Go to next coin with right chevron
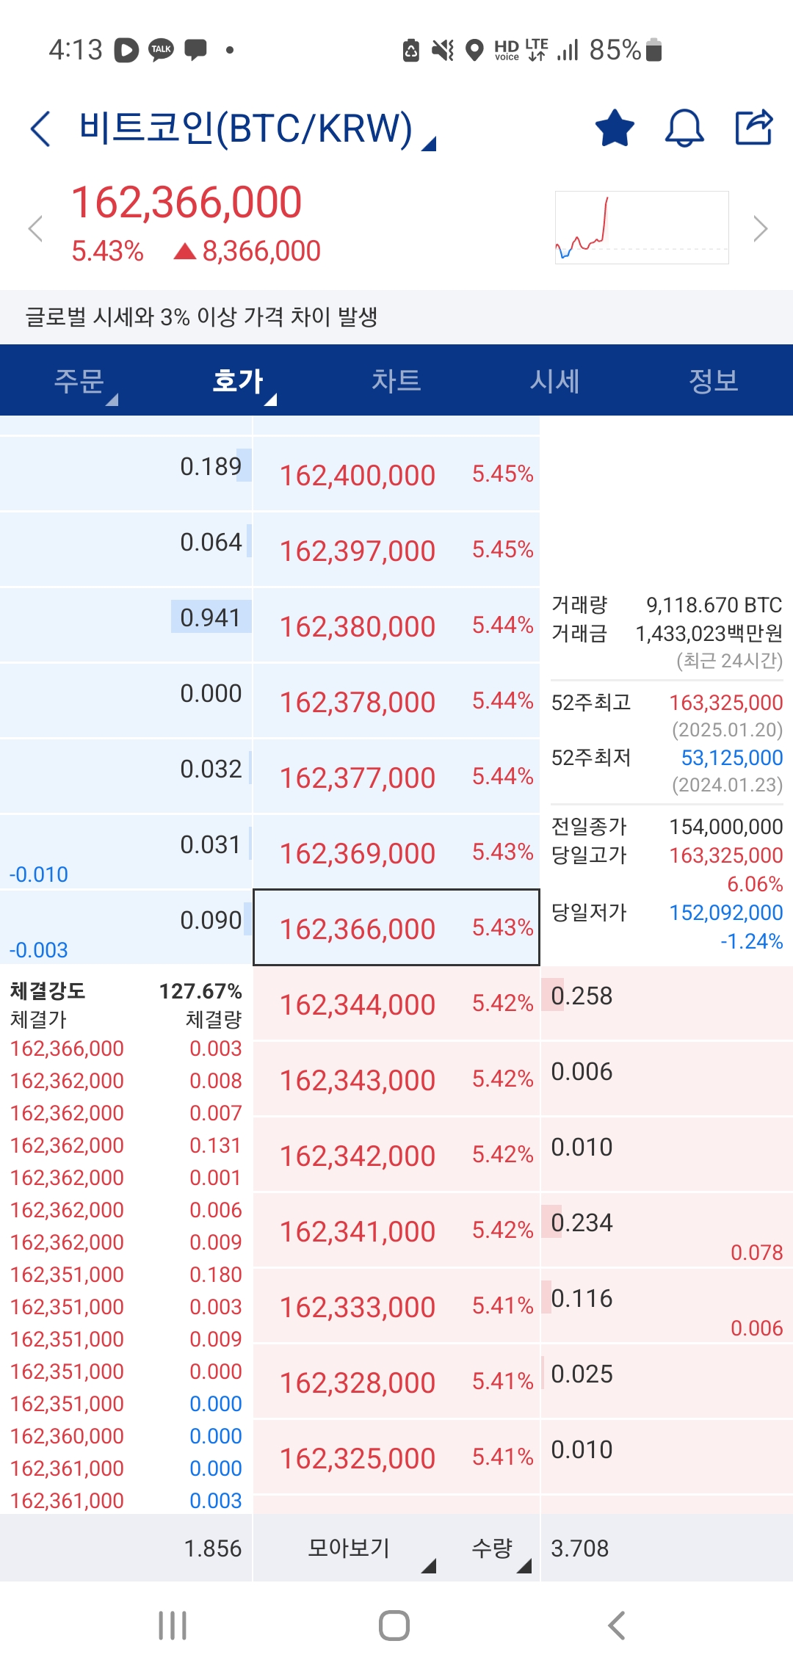This screenshot has height=1674, width=793. 760,228
